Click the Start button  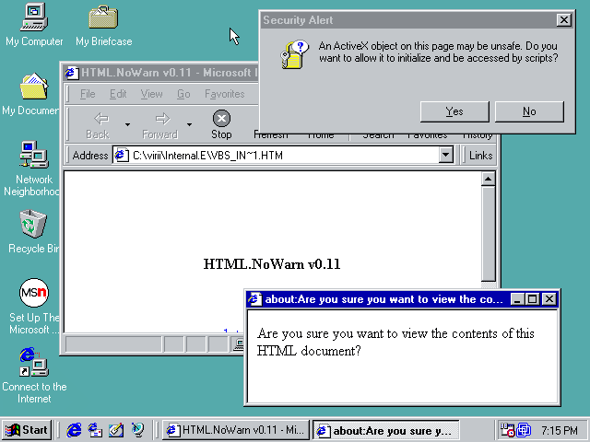click(26, 430)
